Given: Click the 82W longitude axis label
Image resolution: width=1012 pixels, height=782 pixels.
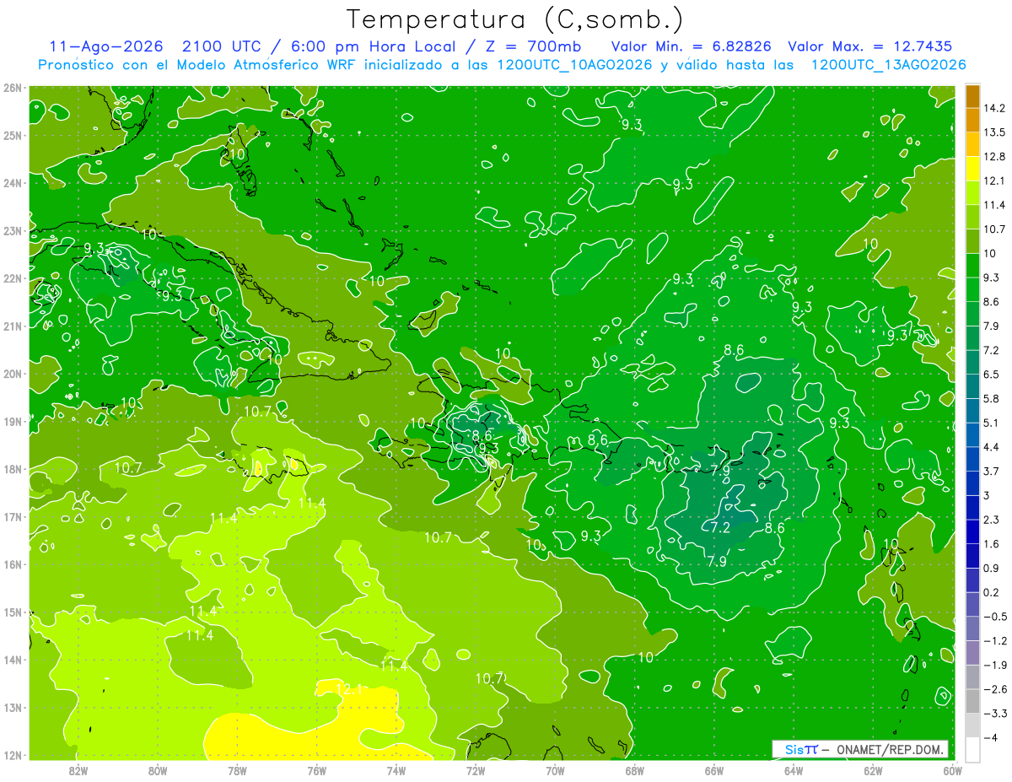Looking at the screenshot, I should (x=78, y=769).
